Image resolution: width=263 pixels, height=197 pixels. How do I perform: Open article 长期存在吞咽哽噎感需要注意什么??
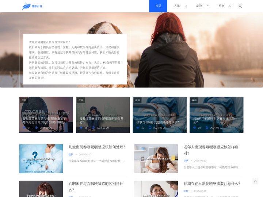(x=212, y=184)
